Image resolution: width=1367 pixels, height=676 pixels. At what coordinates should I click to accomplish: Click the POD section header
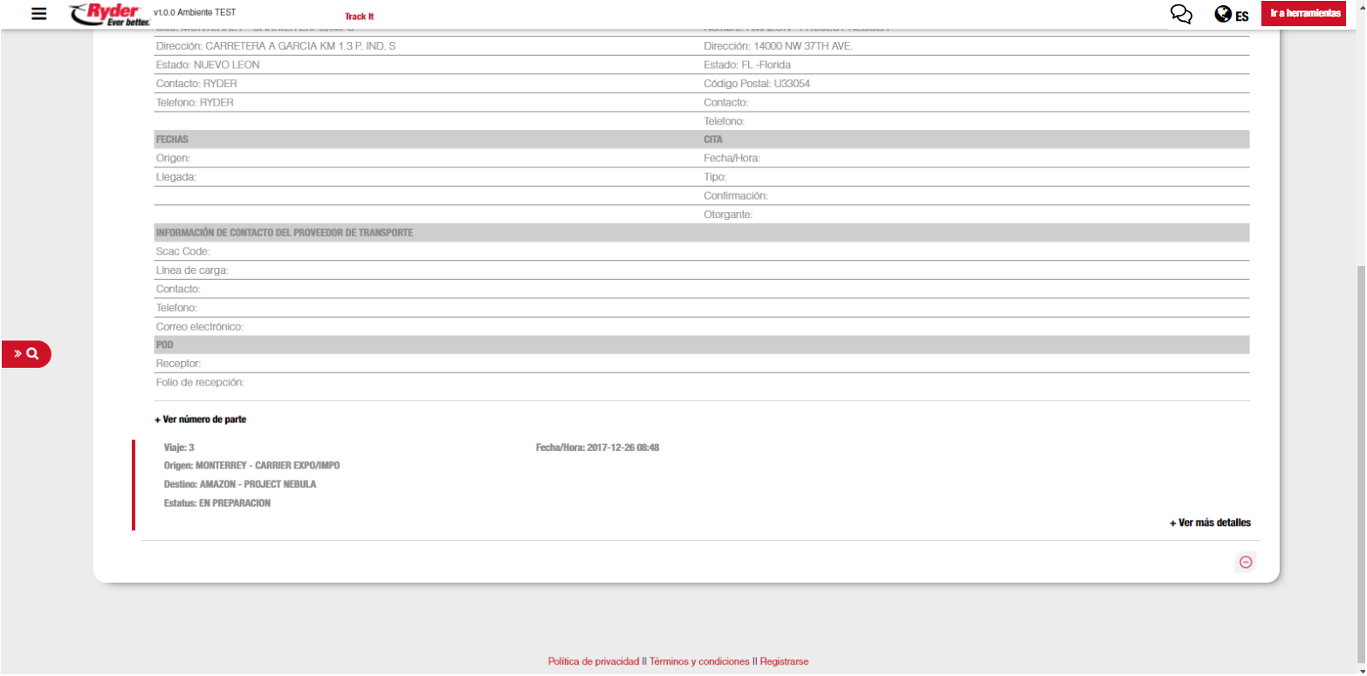(164, 345)
